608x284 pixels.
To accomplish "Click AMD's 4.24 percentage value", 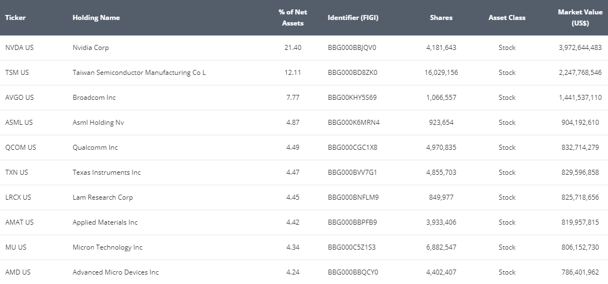I will coord(293,272).
